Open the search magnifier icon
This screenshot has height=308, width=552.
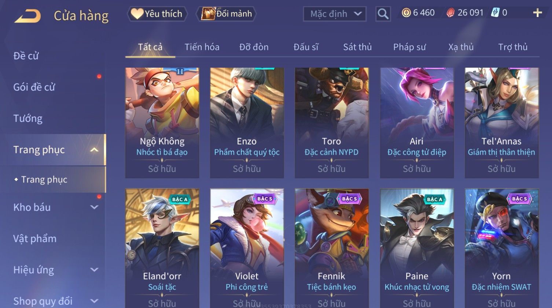coord(383,14)
